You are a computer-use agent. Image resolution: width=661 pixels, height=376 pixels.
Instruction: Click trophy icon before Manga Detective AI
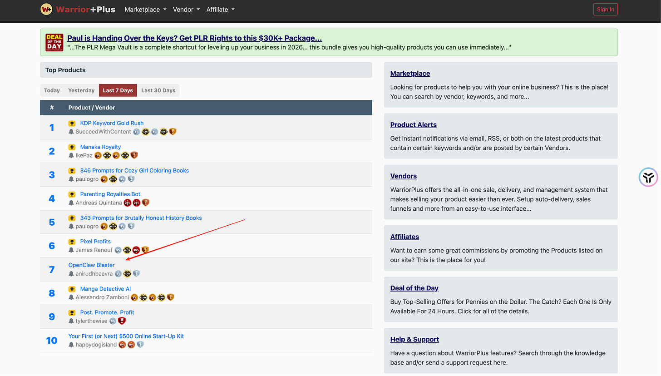(x=72, y=289)
